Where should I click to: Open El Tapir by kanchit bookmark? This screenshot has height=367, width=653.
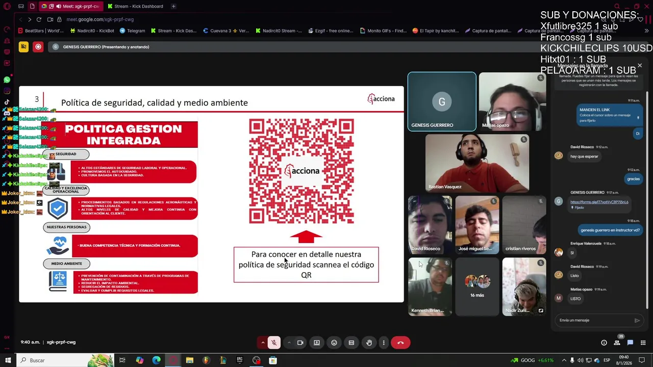click(x=436, y=31)
